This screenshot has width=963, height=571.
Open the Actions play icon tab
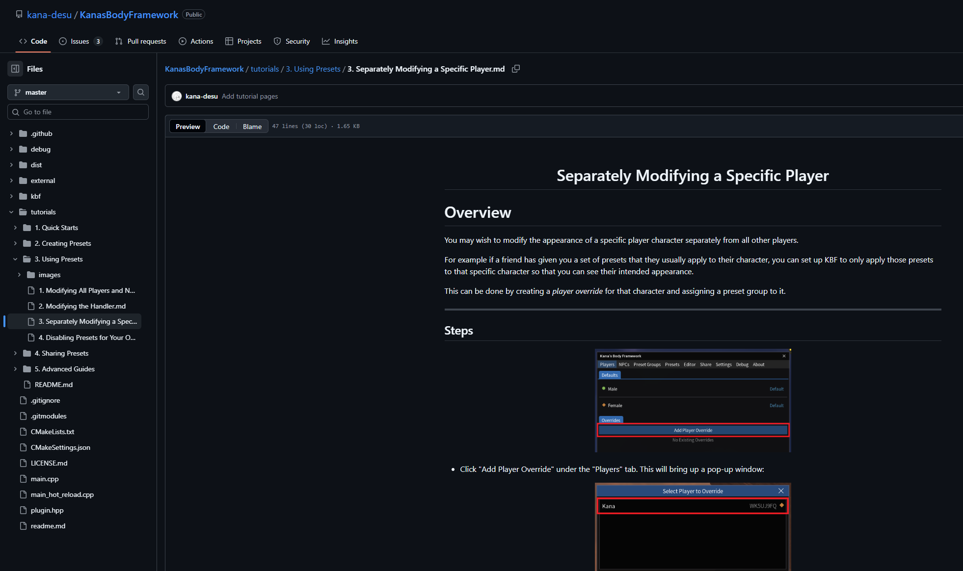click(196, 41)
